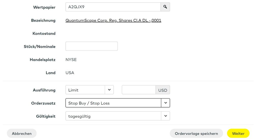Expand the Ausführung dropdown showing Limit
254x140 pixels.
[89, 90]
